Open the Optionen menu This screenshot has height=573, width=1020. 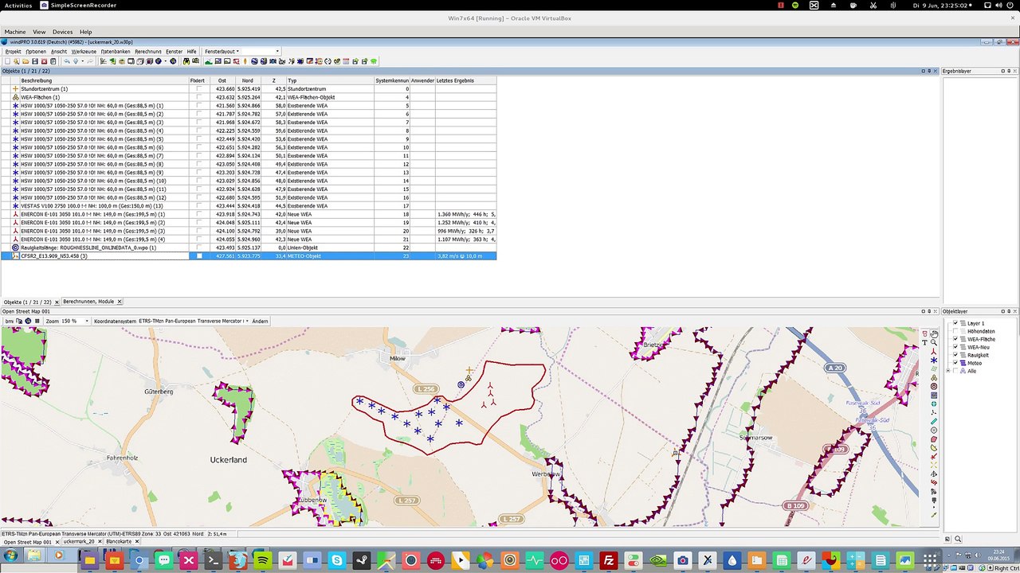[36, 51]
